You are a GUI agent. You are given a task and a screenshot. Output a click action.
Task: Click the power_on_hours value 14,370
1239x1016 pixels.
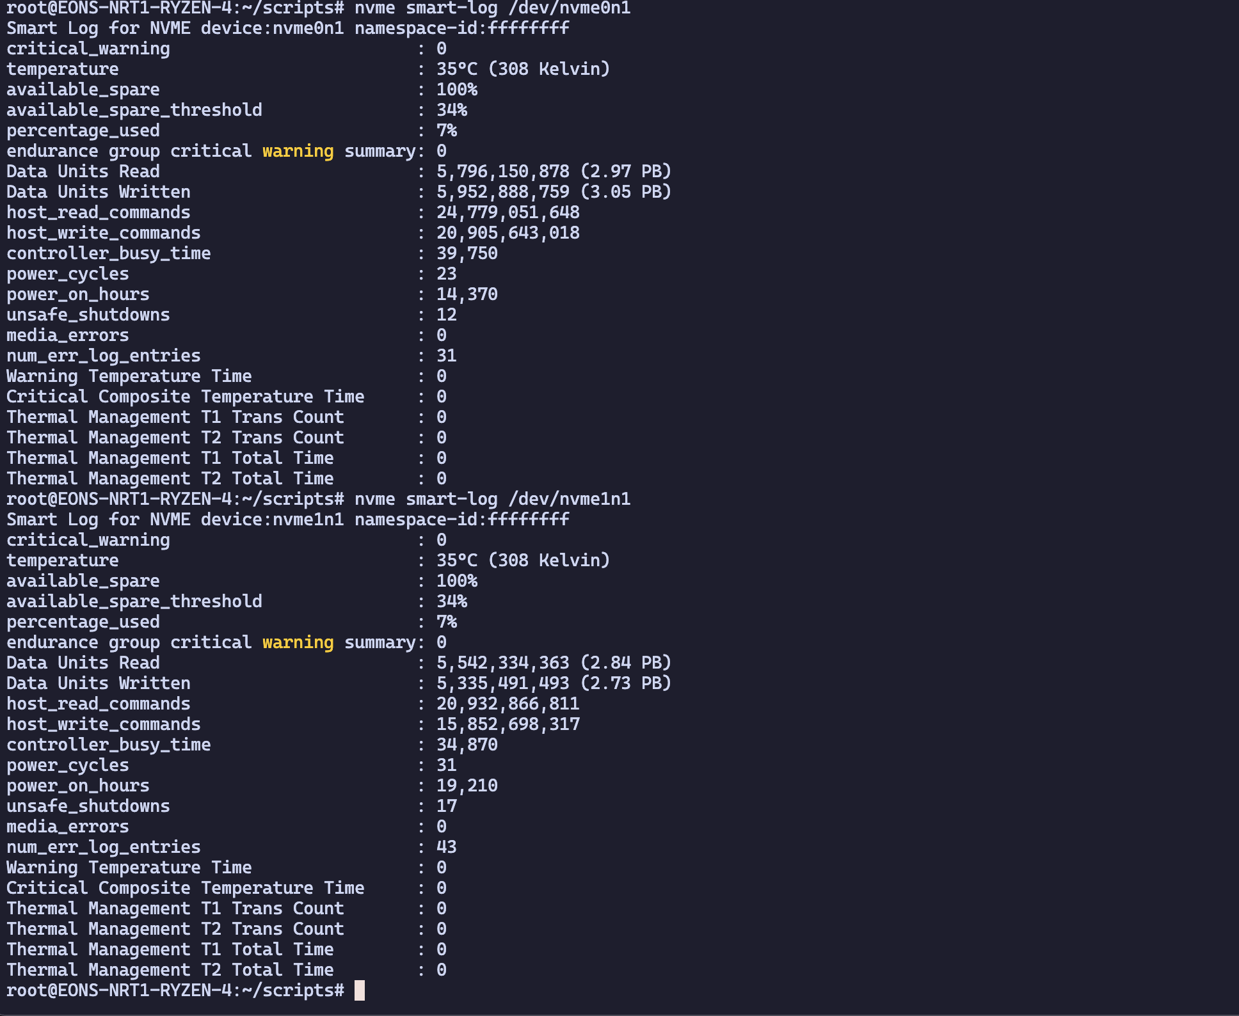(x=467, y=294)
